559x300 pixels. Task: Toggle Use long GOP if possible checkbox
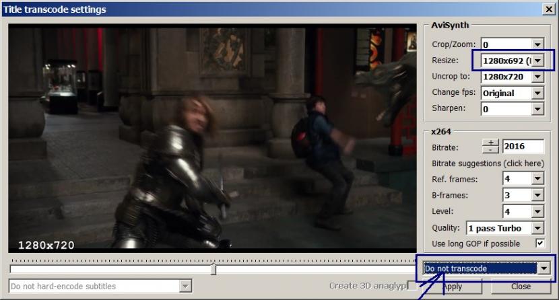[x=539, y=243]
